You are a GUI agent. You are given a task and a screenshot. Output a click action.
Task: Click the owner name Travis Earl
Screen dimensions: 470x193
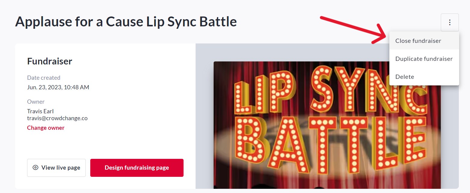pyautogui.click(x=40, y=111)
